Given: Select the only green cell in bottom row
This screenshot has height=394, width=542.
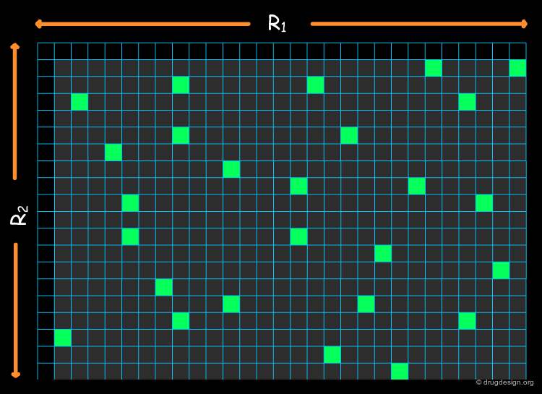Looking at the screenshot, I should click(400, 371).
